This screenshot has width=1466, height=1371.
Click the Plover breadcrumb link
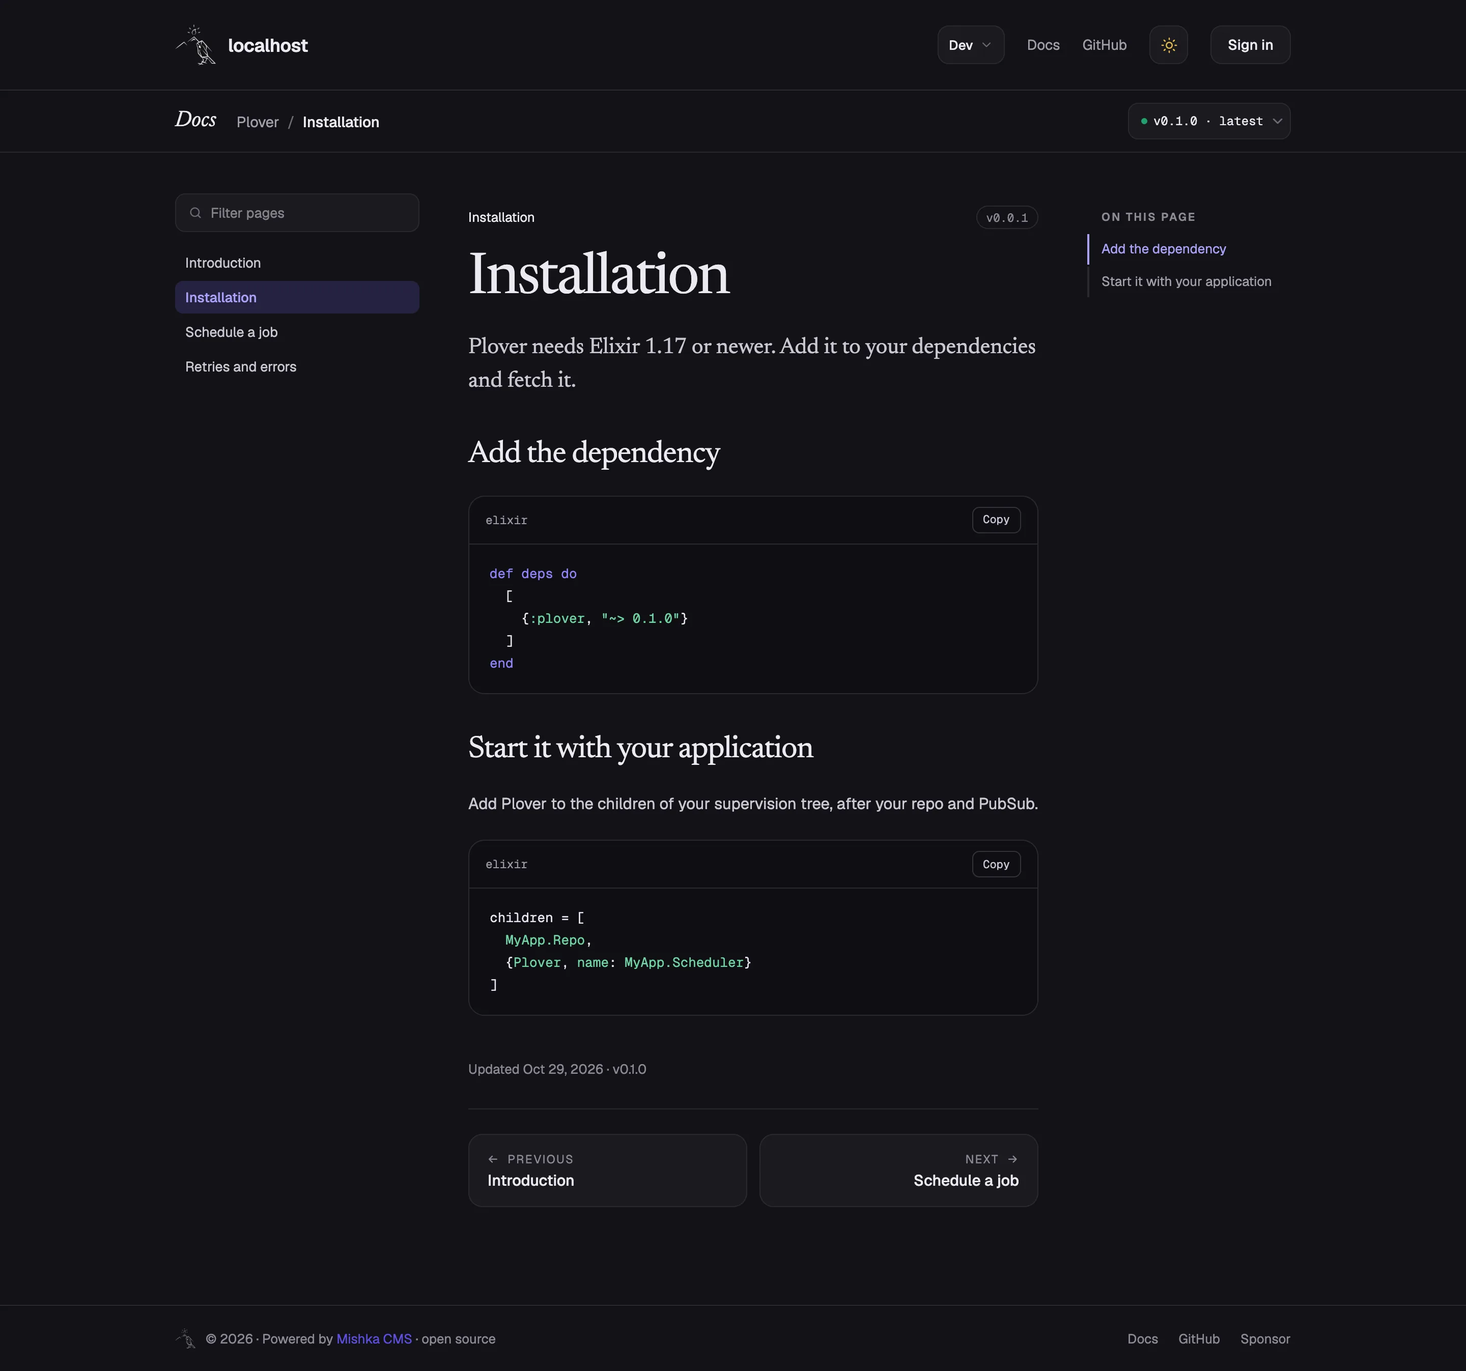tap(258, 122)
